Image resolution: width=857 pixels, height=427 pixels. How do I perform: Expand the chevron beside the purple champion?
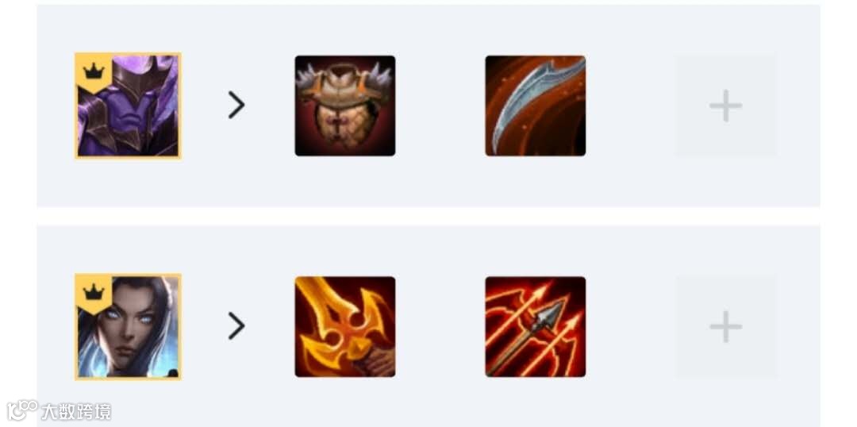(x=236, y=105)
